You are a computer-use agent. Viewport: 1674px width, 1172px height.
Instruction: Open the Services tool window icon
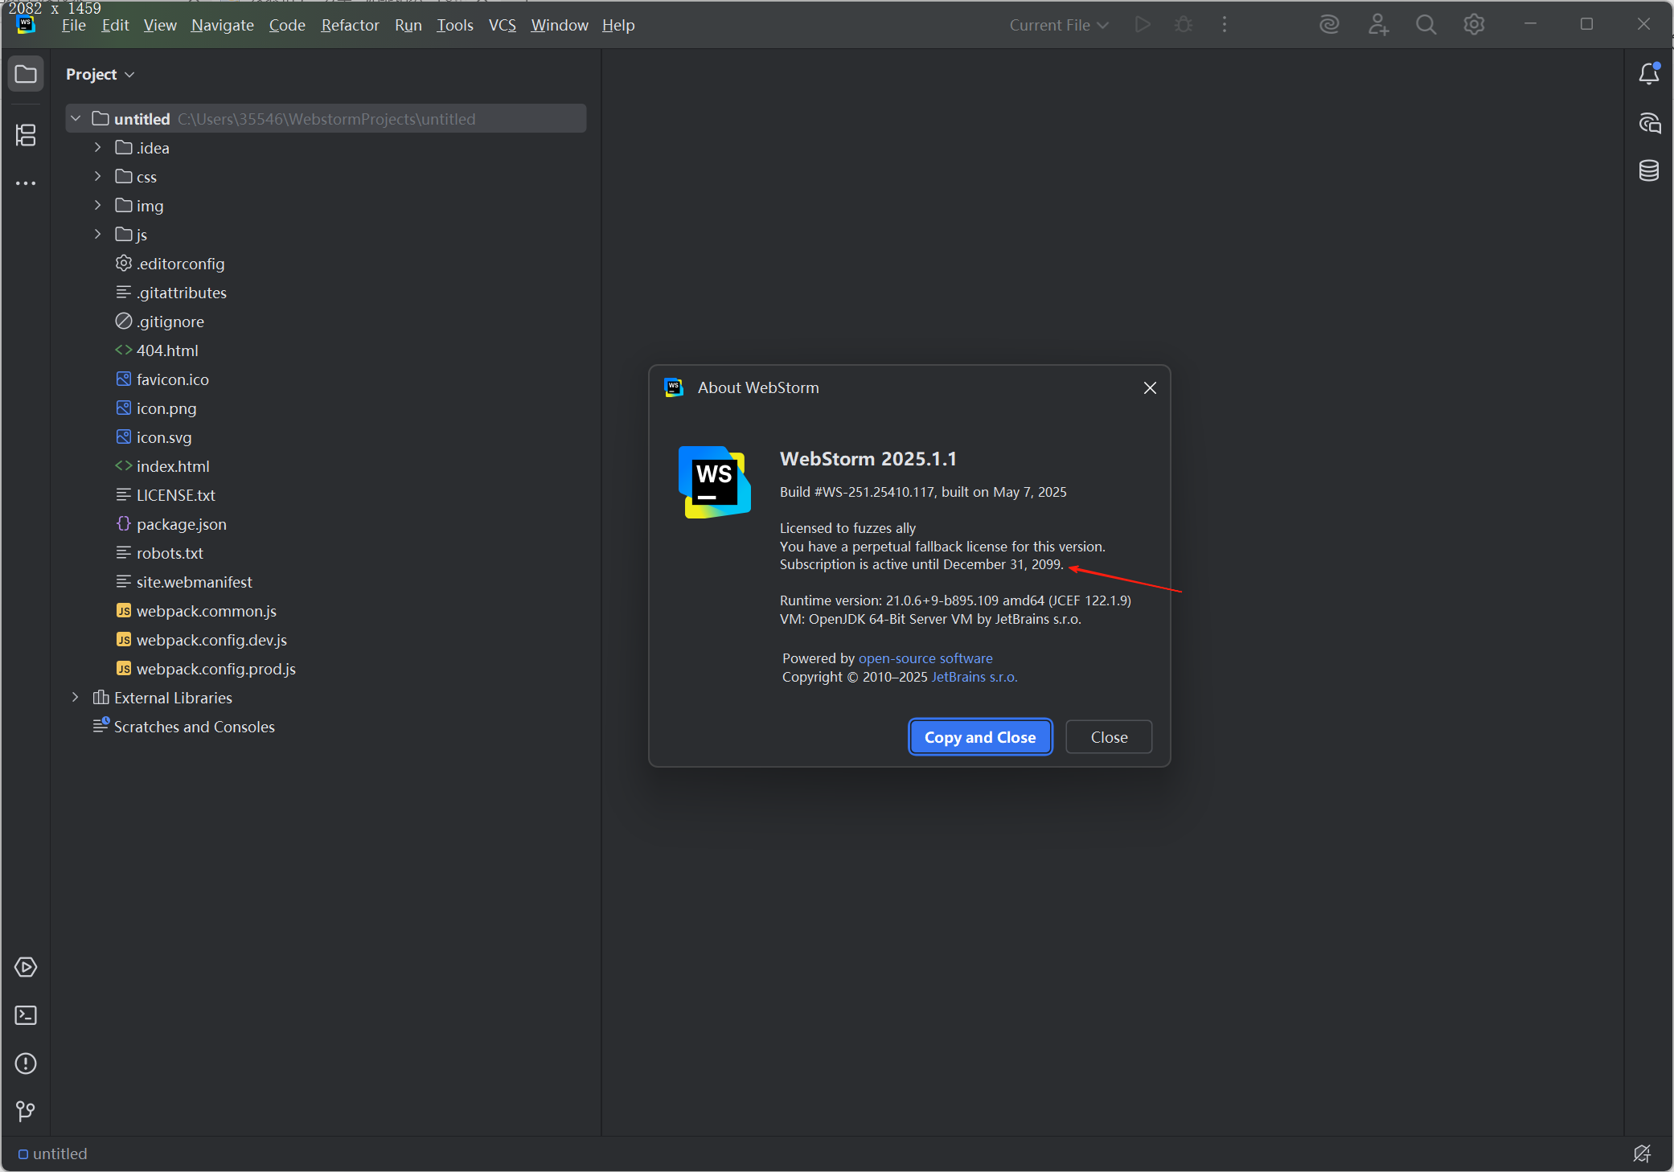pyautogui.click(x=26, y=967)
